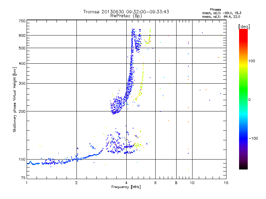Click the '[deg]' colorbar unit label
Viewport: 266px width, 199px height.
[244, 27]
